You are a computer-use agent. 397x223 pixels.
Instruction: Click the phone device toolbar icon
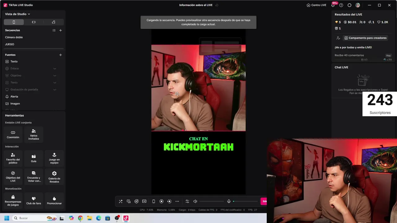coord(154,201)
